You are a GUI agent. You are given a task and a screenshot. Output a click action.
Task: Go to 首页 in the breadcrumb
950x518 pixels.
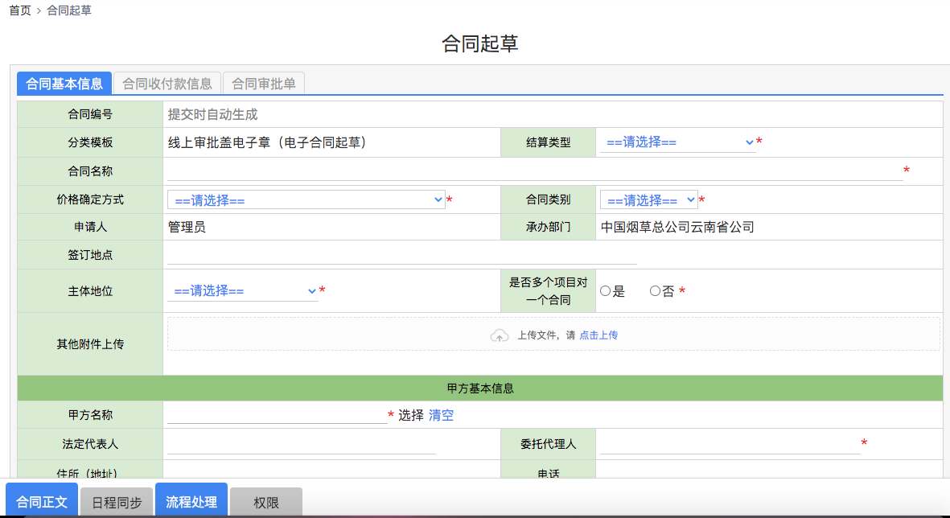point(20,11)
